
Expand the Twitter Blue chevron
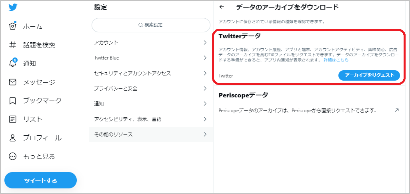(x=205, y=58)
